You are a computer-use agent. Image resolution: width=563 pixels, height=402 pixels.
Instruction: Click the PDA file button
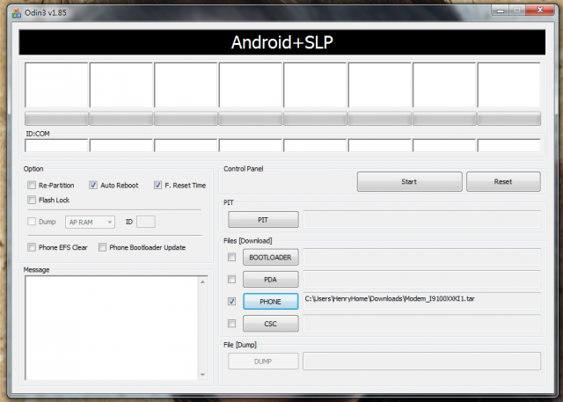(270, 280)
